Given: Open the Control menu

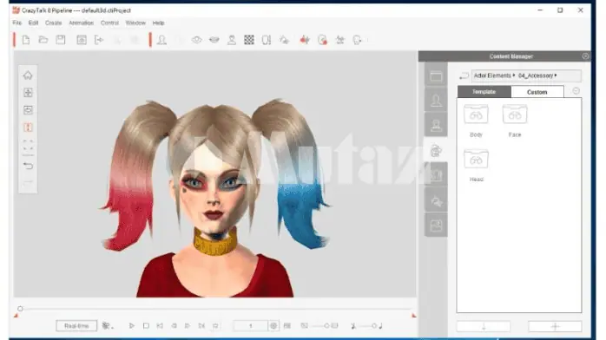Looking at the screenshot, I should (x=109, y=23).
